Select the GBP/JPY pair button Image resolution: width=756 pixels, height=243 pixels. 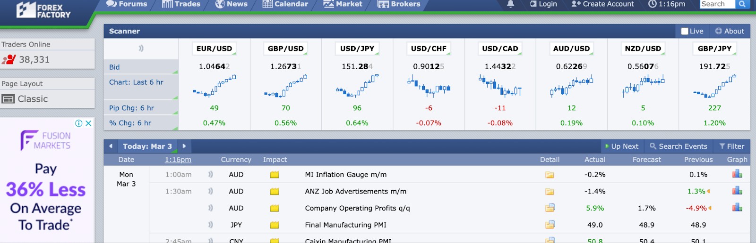pyautogui.click(x=714, y=49)
